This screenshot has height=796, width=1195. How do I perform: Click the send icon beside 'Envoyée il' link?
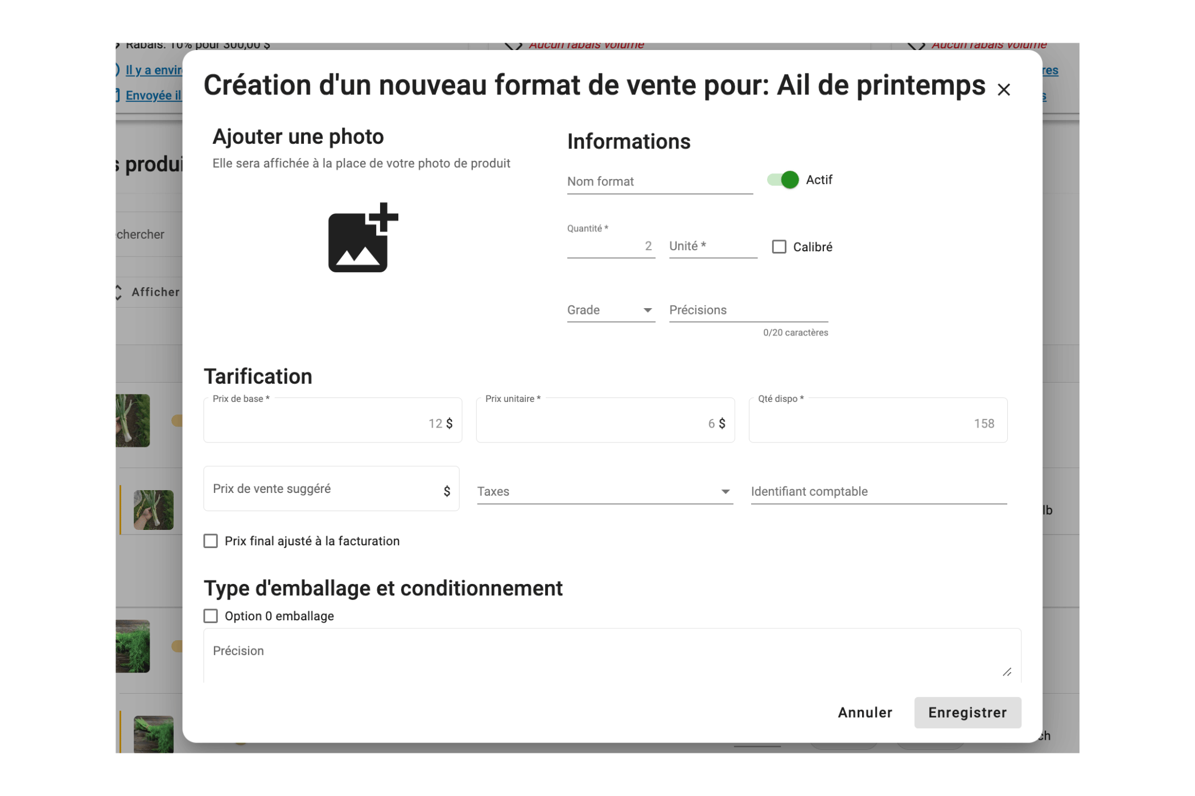(117, 96)
